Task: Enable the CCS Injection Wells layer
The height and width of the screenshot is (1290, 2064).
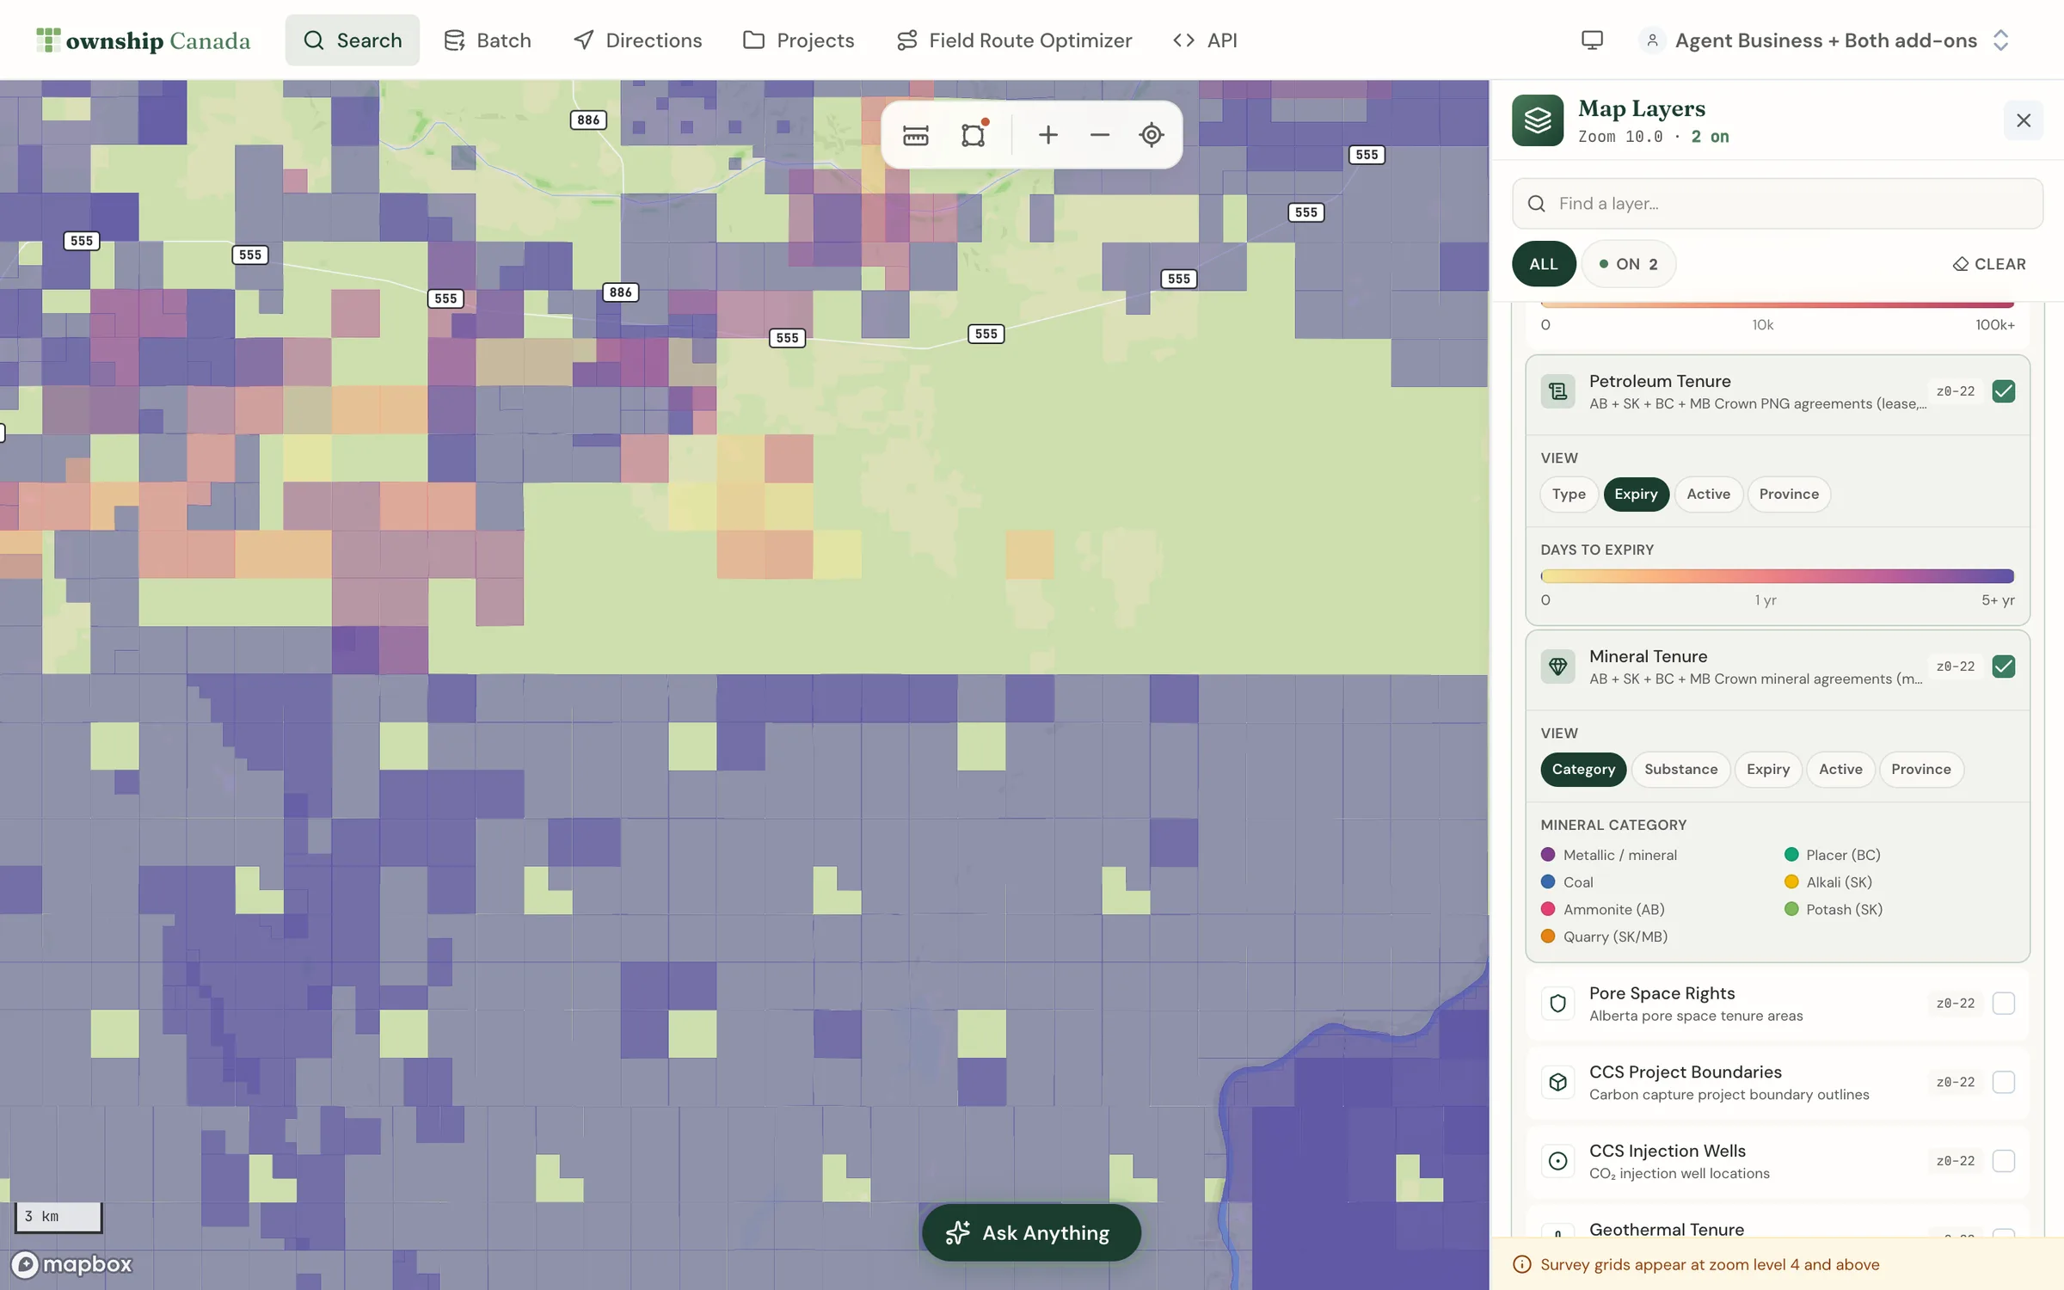Action: click(2003, 1161)
